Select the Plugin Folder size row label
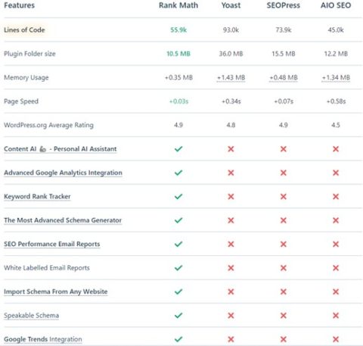363x346 pixels. point(29,54)
